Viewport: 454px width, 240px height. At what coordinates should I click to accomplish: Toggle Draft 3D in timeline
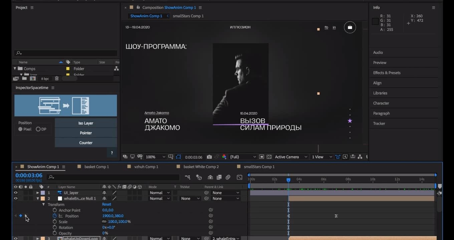(x=199, y=177)
